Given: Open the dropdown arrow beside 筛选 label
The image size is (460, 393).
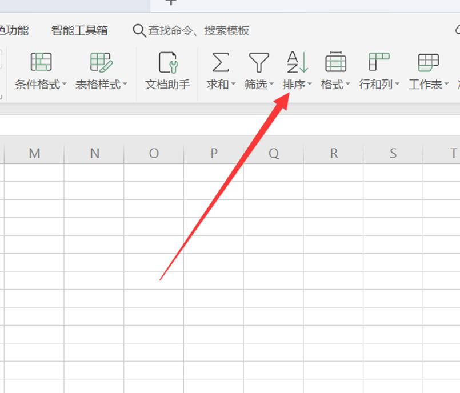Looking at the screenshot, I should tap(271, 85).
